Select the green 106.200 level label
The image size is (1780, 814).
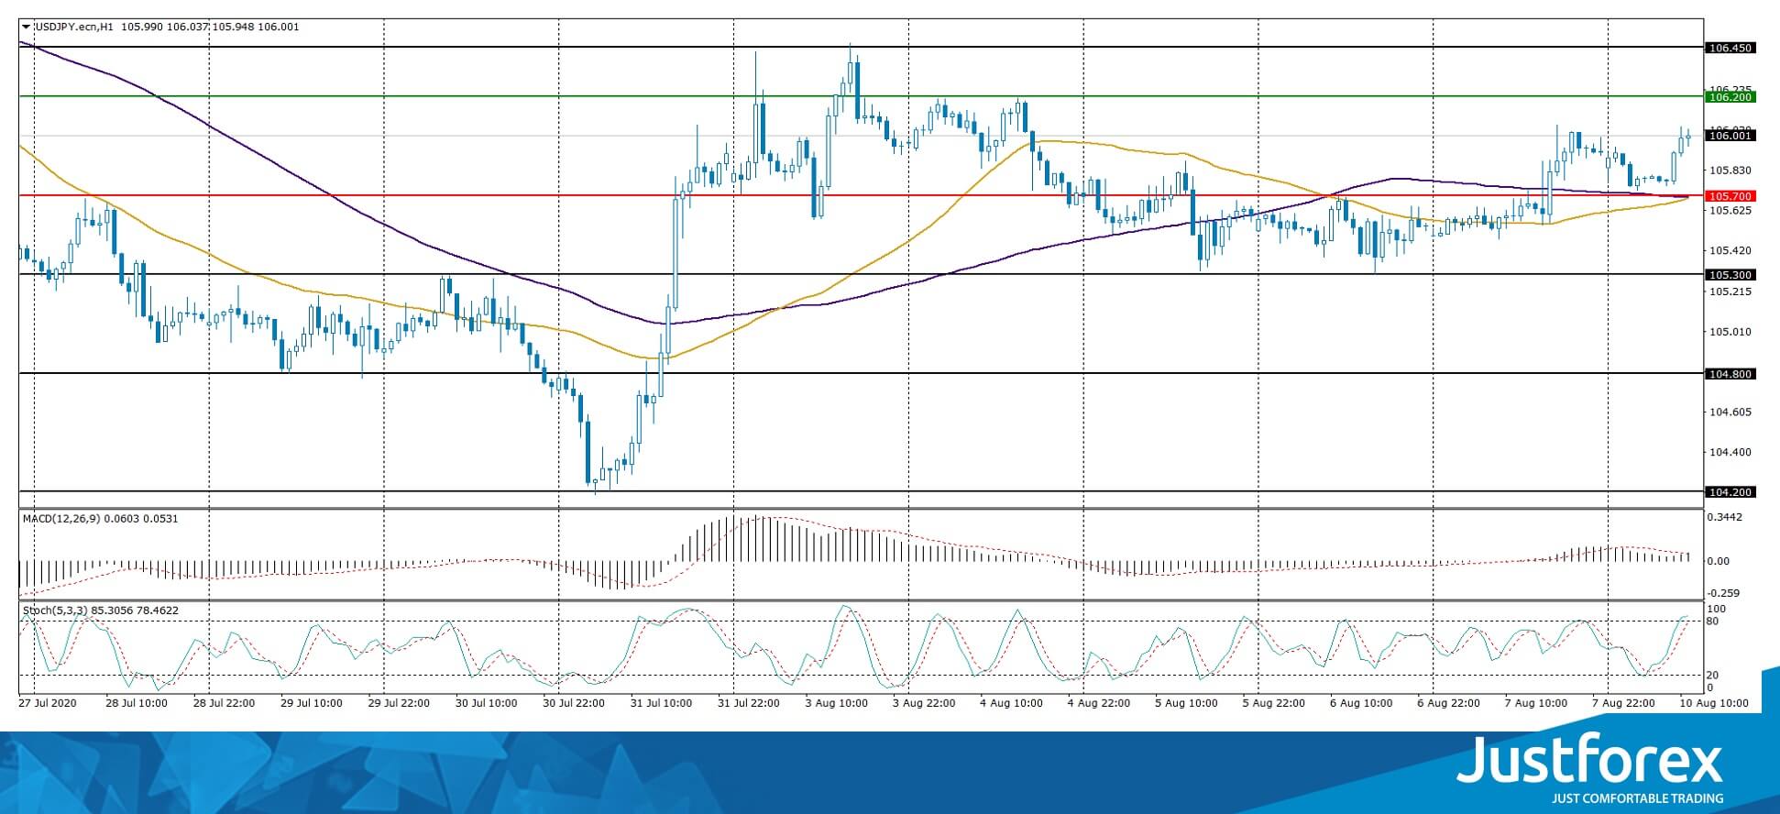(x=1731, y=96)
